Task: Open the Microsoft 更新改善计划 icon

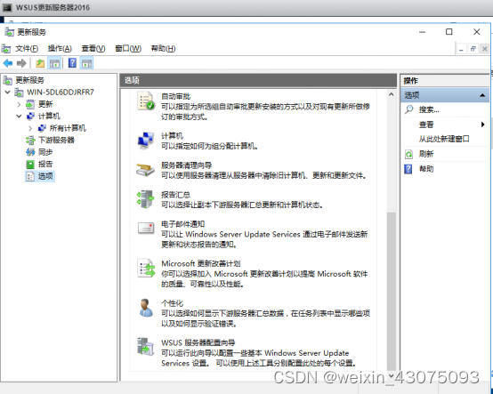Action: [146, 268]
